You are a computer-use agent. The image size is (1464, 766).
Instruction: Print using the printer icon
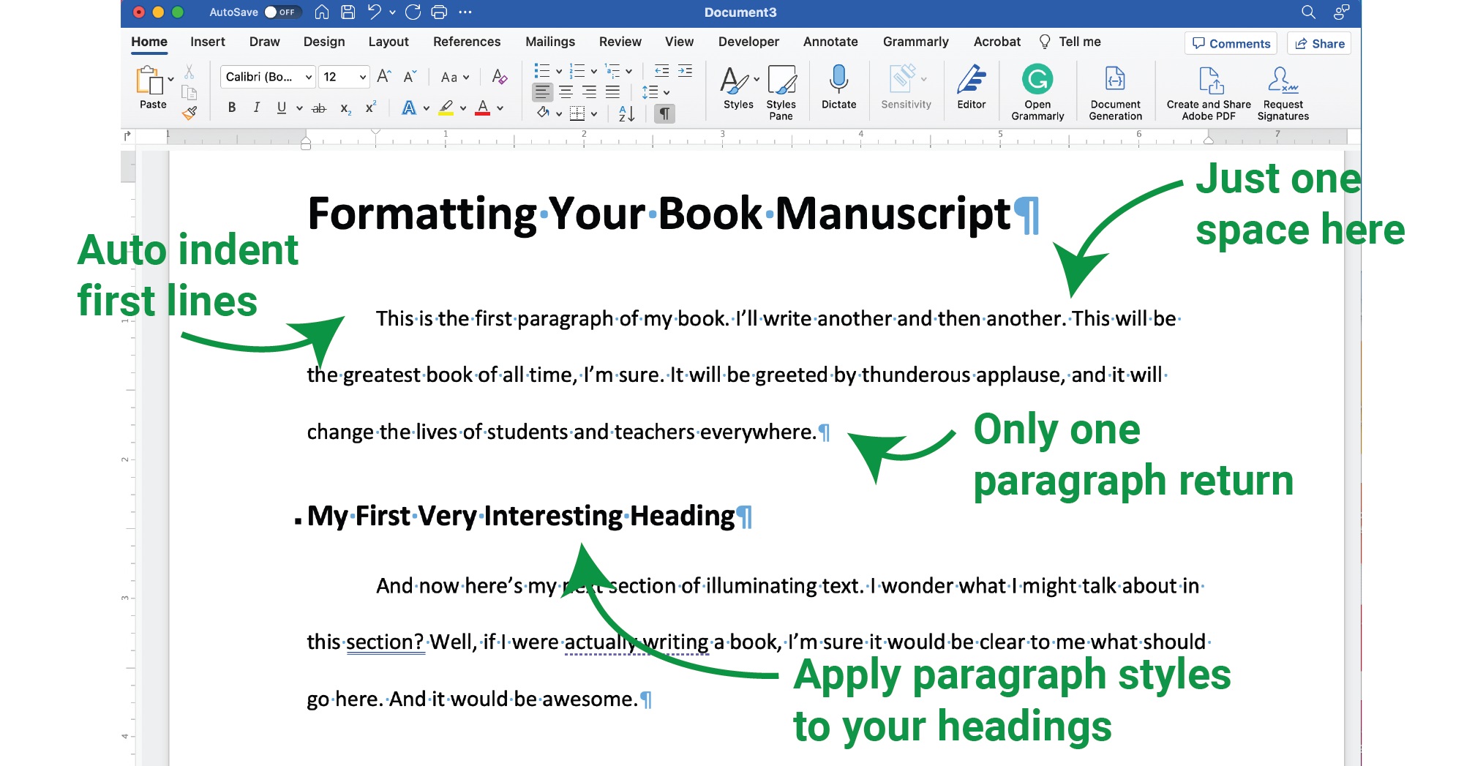tap(439, 12)
